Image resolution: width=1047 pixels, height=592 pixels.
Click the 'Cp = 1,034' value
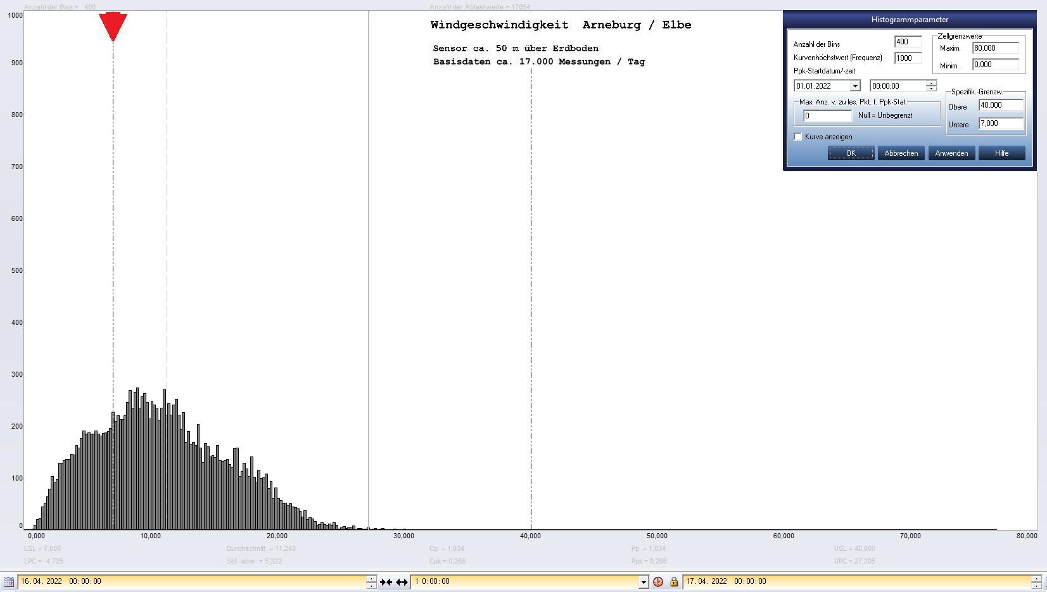447,548
